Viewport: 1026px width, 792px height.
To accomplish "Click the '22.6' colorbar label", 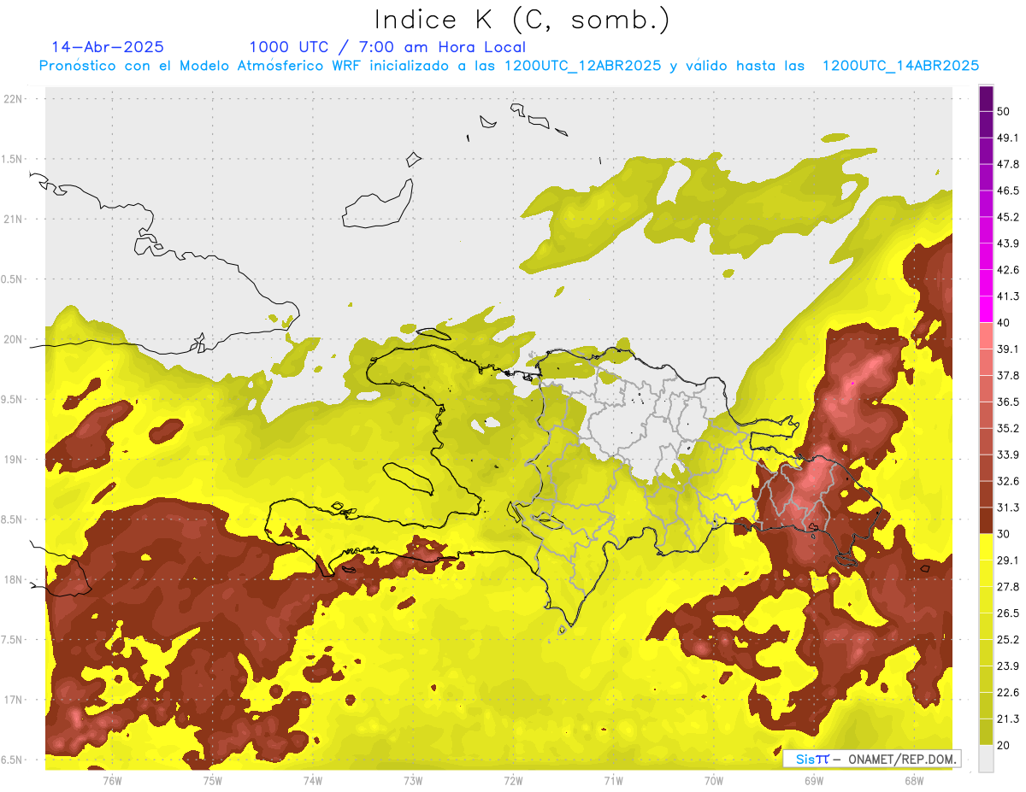I will pyautogui.click(x=1007, y=692).
